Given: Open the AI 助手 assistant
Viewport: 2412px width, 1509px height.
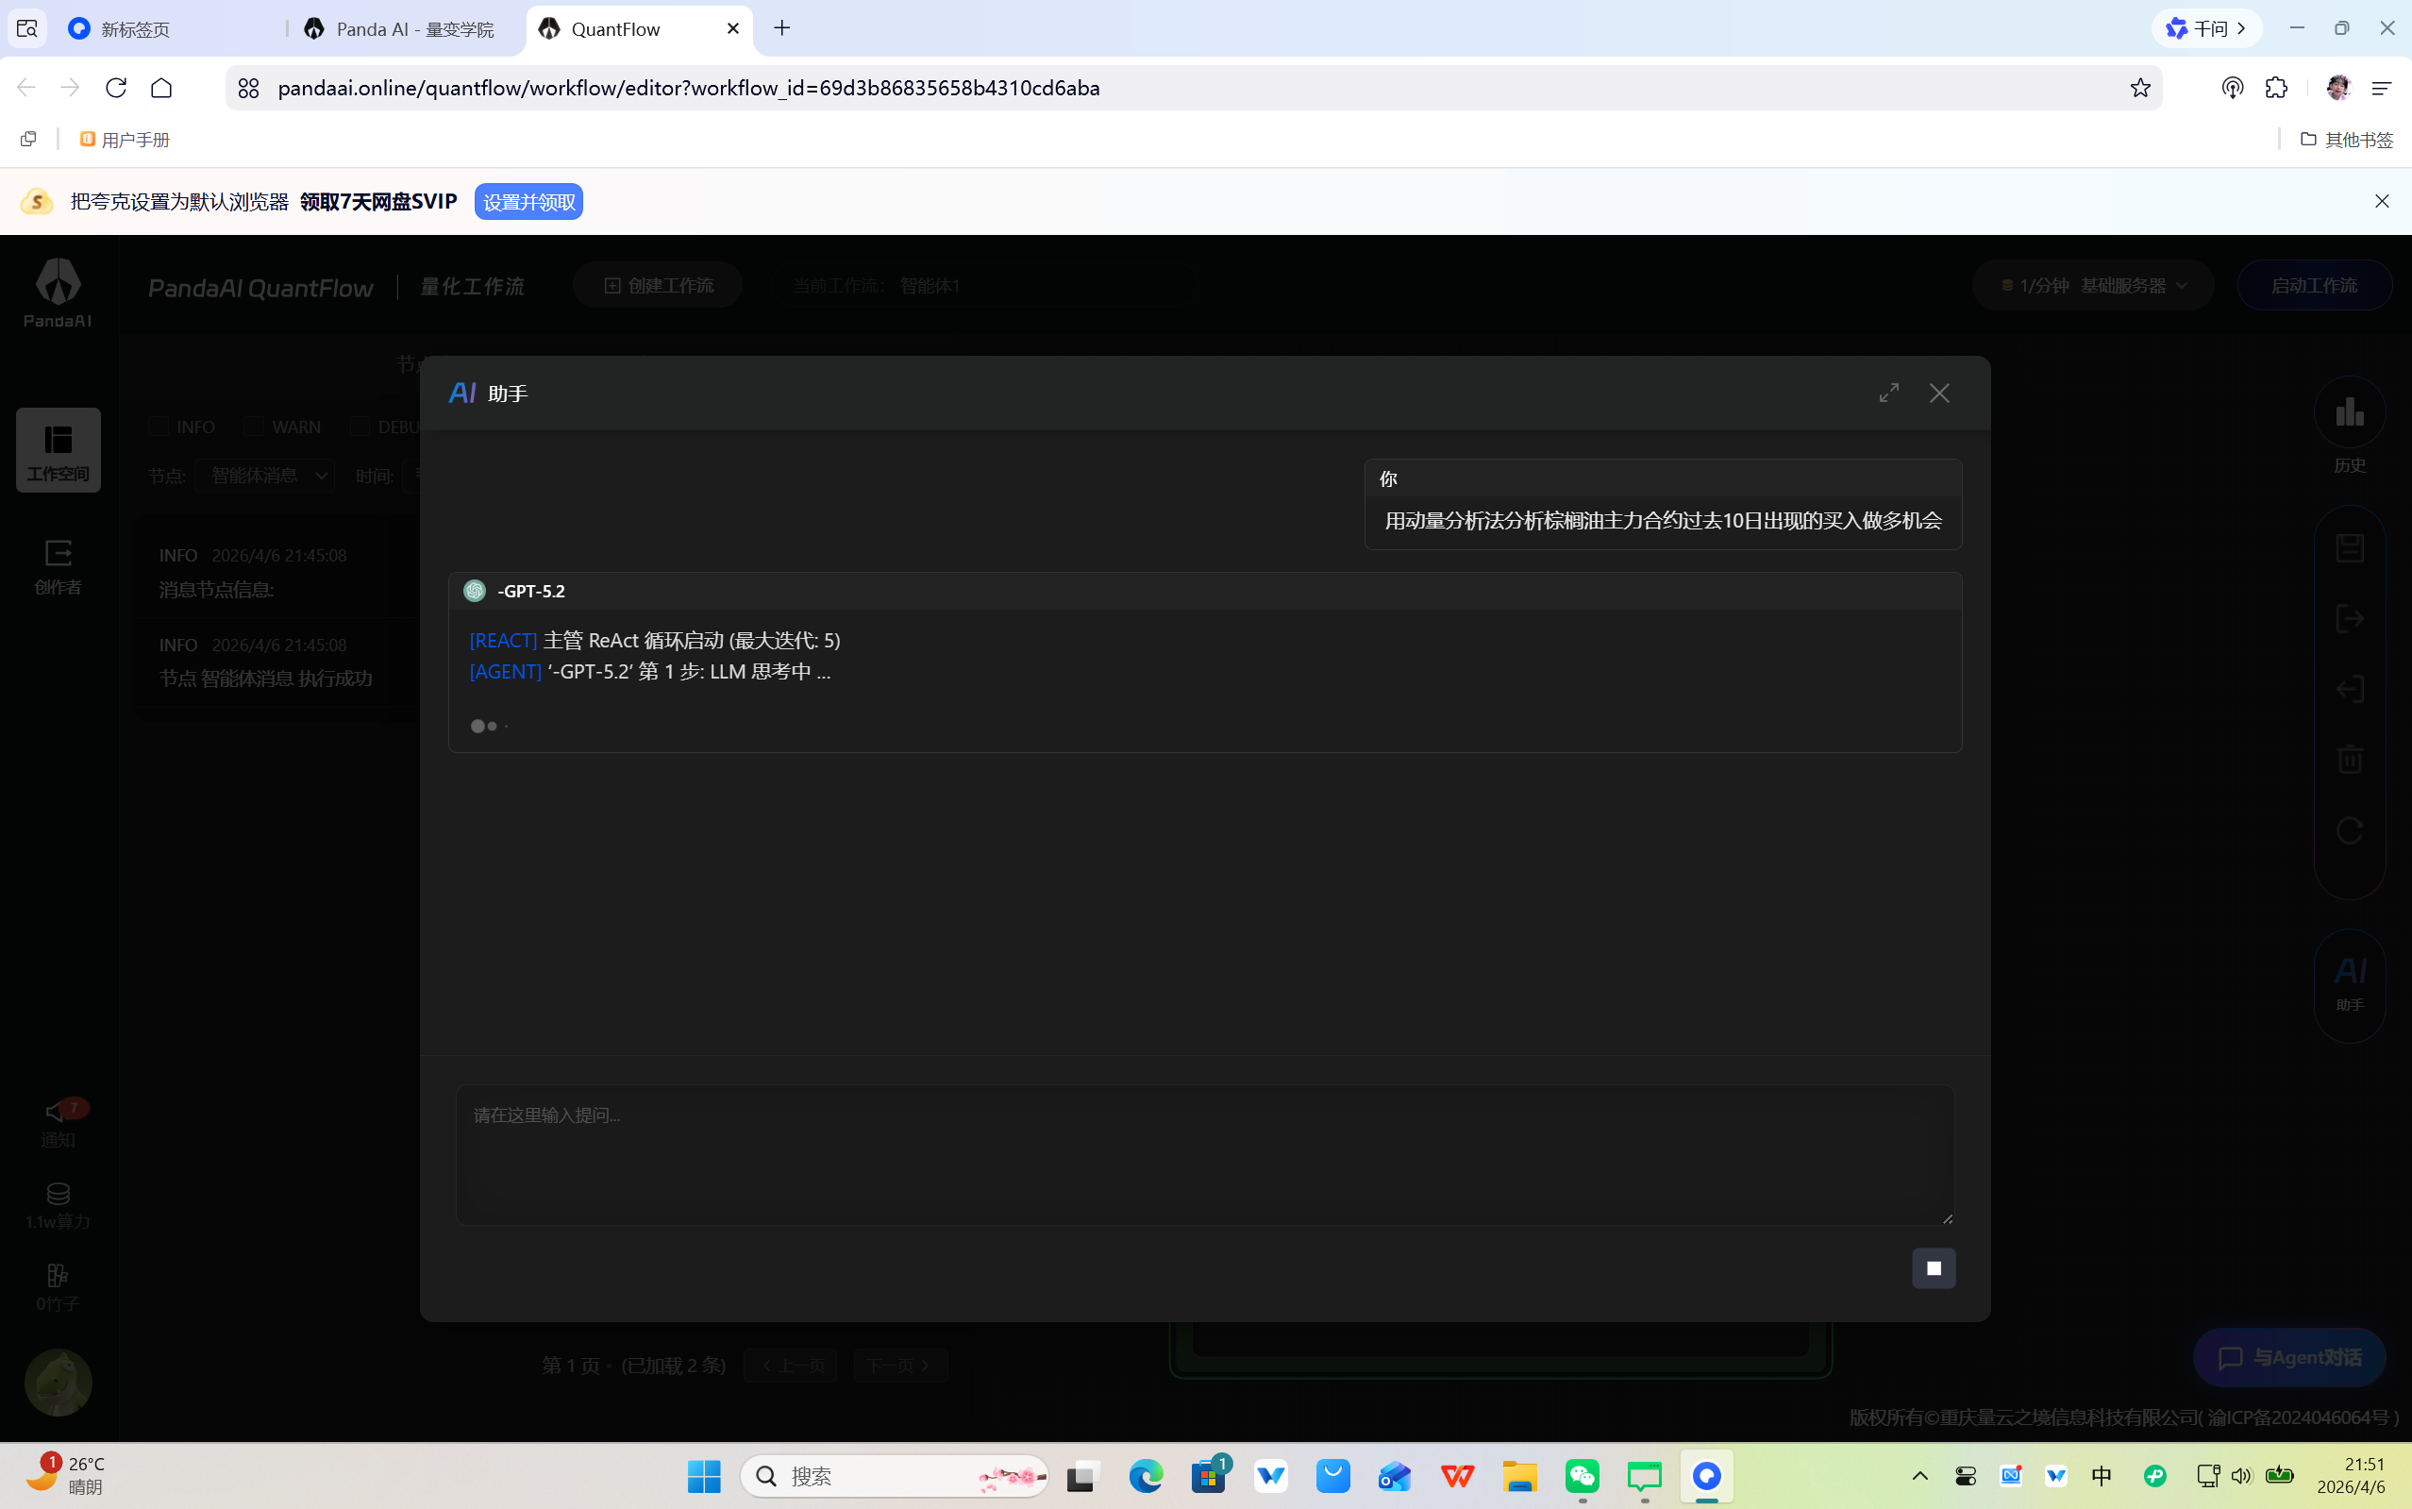Looking at the screenshot, I should [x=2349, y=983].
